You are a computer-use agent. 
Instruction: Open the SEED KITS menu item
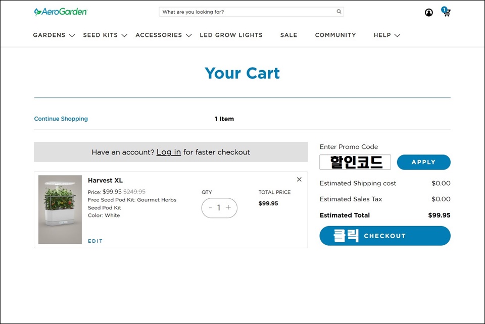[x=100, y=35]
